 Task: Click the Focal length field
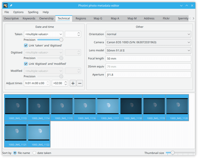148,59
